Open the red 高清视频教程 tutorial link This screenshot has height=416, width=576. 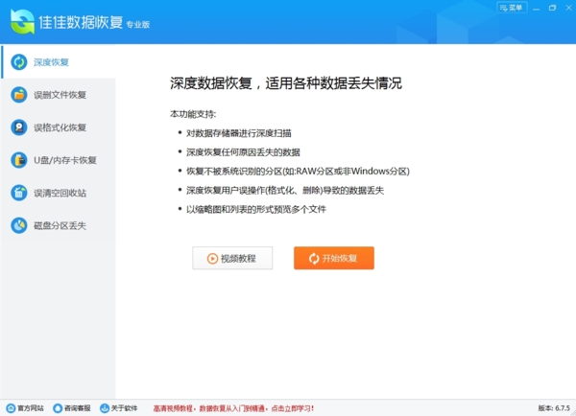233,408
